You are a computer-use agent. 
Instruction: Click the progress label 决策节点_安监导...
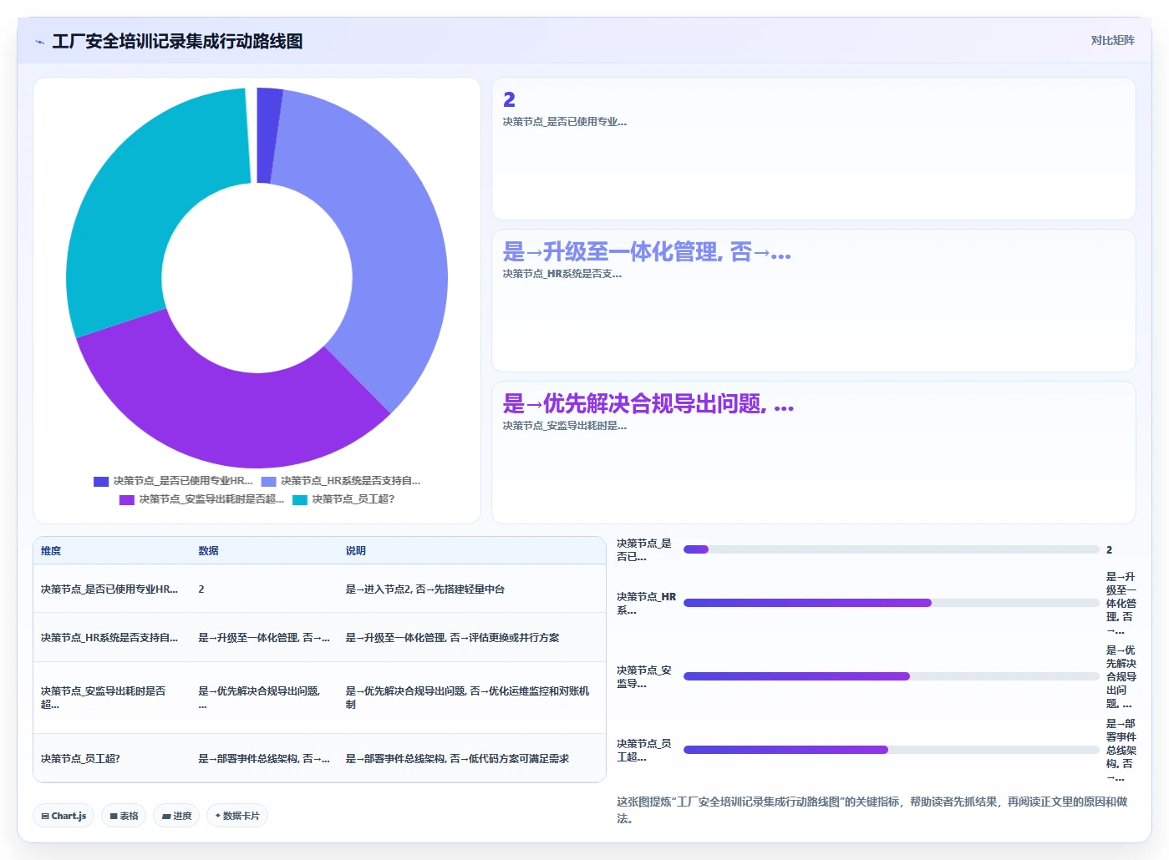[644, 677]
